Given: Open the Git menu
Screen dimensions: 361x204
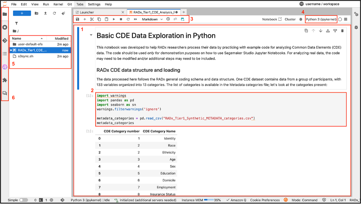Looking at the screenshot, I should point(70,4).
